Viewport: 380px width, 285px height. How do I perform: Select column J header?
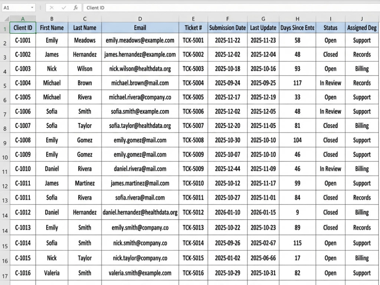[362, 19]
